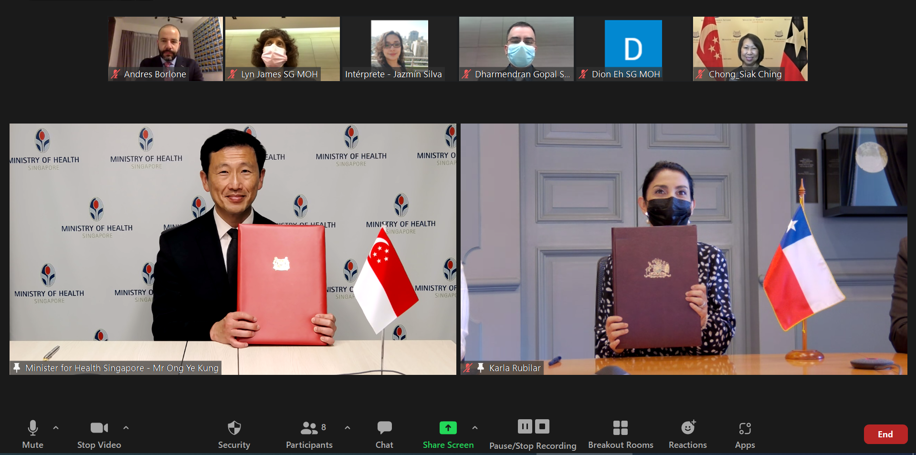This screenshot has width=916, height=455.
Task: Open the Chat panel
Action: (x=384, y=434)
